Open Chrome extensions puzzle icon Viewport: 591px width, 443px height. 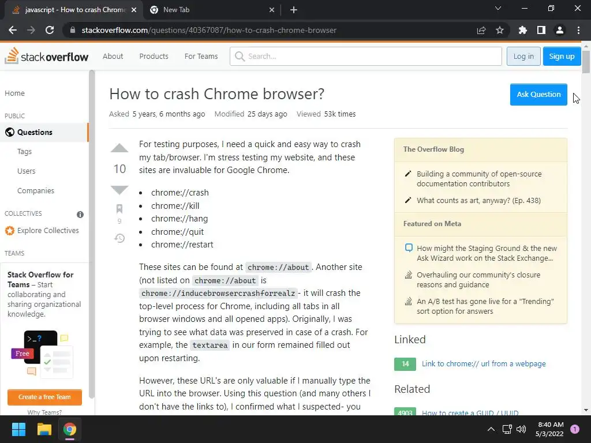[523, 30]
